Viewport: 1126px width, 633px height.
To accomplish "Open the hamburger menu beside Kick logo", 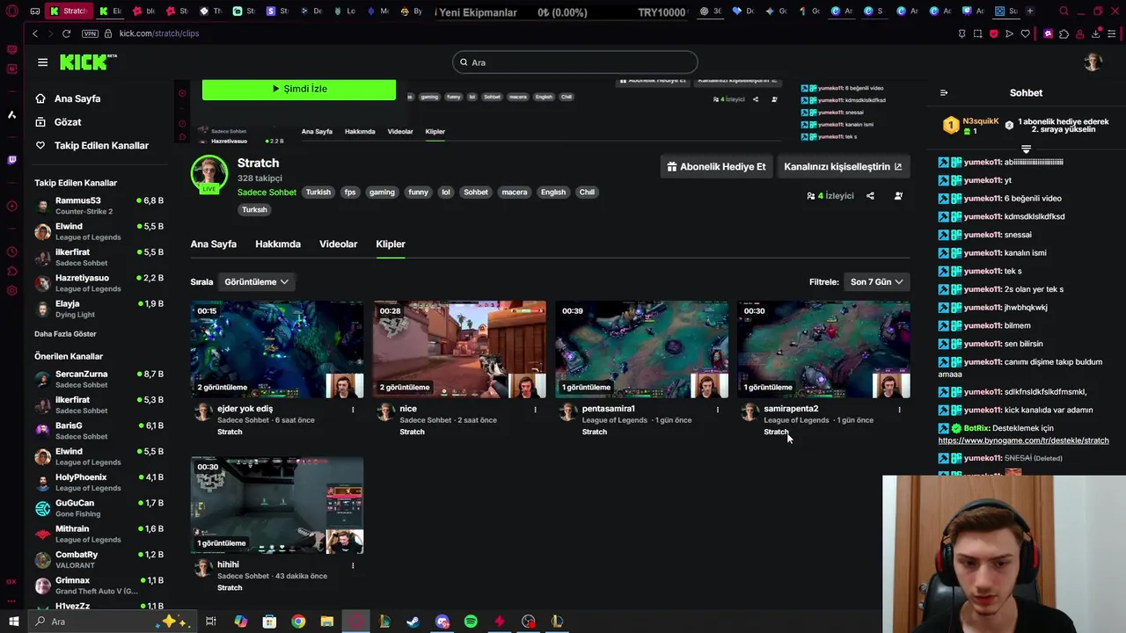I will coord(42,62).
